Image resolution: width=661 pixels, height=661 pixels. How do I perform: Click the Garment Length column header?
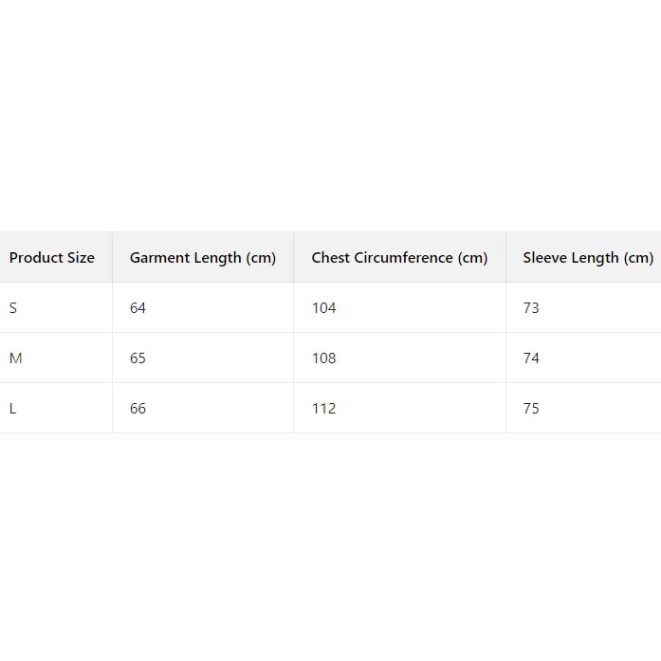coord(202,258)
